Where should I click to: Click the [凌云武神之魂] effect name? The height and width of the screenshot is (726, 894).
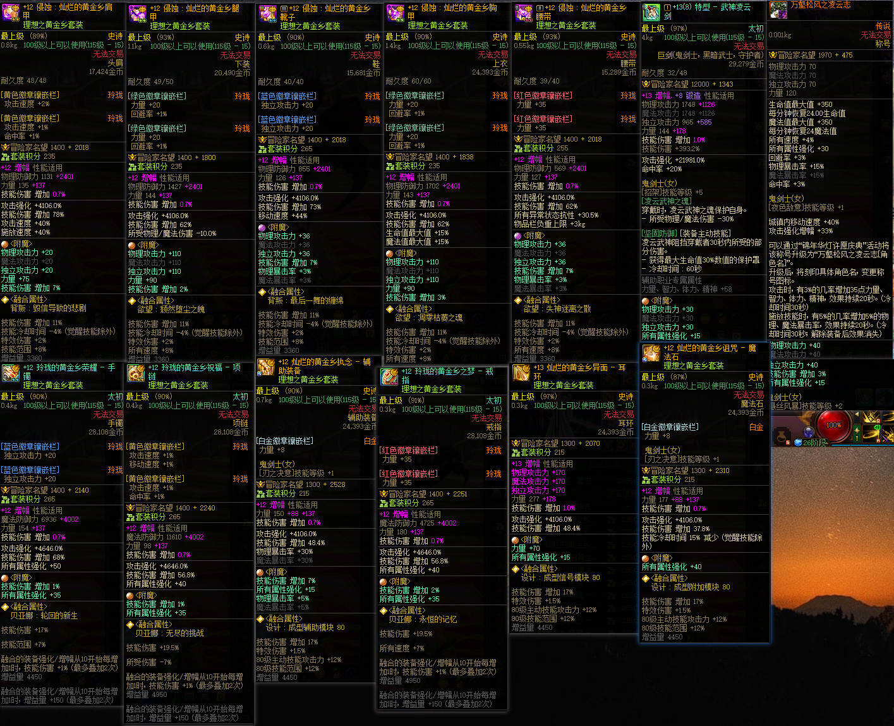(x=667, y=201)
